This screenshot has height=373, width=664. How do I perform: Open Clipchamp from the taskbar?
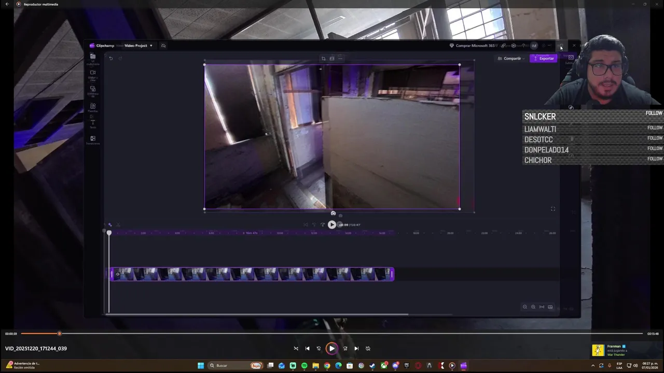pyautogui.click(x=464, y=366)
